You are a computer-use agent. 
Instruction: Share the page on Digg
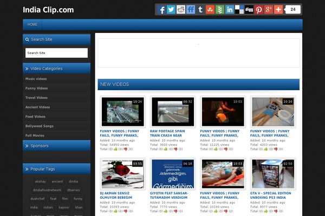pyautogui.click(x=249, y=10)
